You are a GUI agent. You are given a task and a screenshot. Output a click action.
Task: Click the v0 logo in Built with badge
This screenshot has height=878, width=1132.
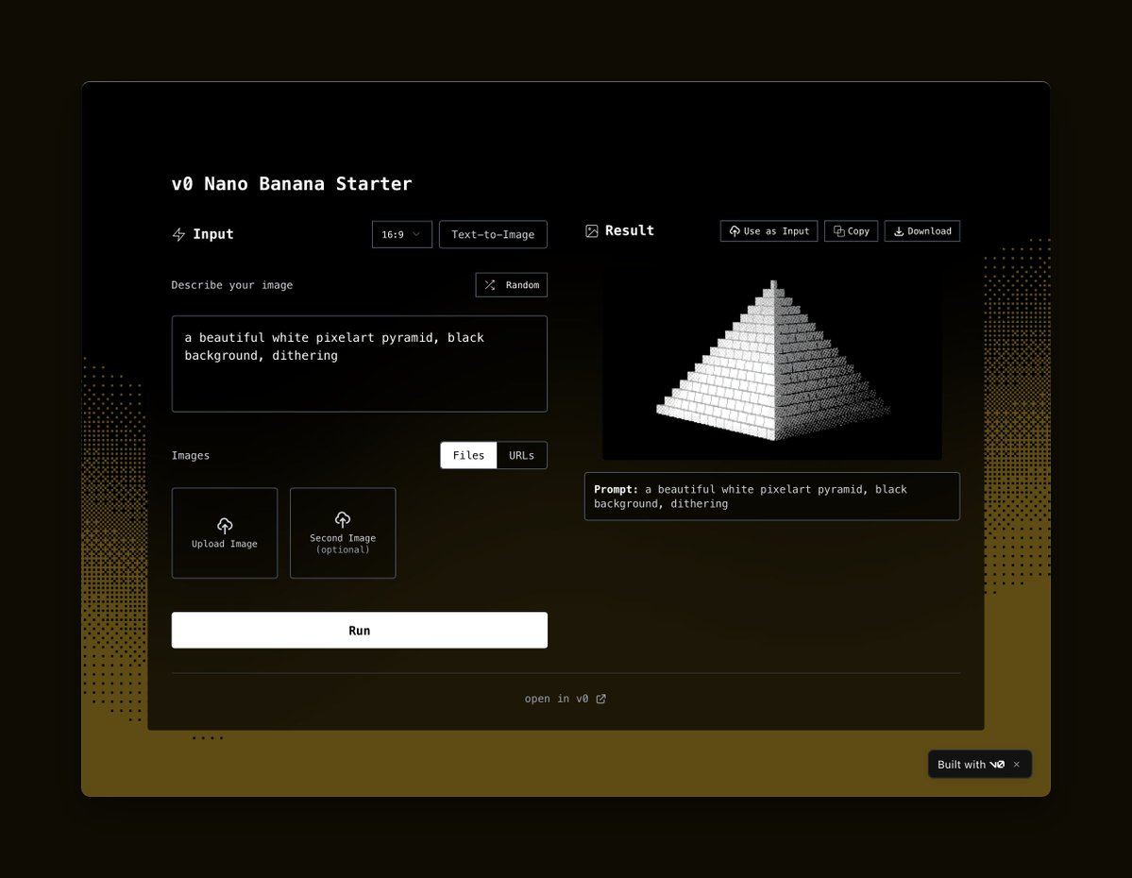pos(1000,765)
